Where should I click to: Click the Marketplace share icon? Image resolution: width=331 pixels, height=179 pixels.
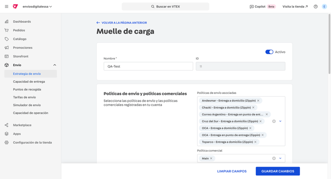(x=6, y=125)
